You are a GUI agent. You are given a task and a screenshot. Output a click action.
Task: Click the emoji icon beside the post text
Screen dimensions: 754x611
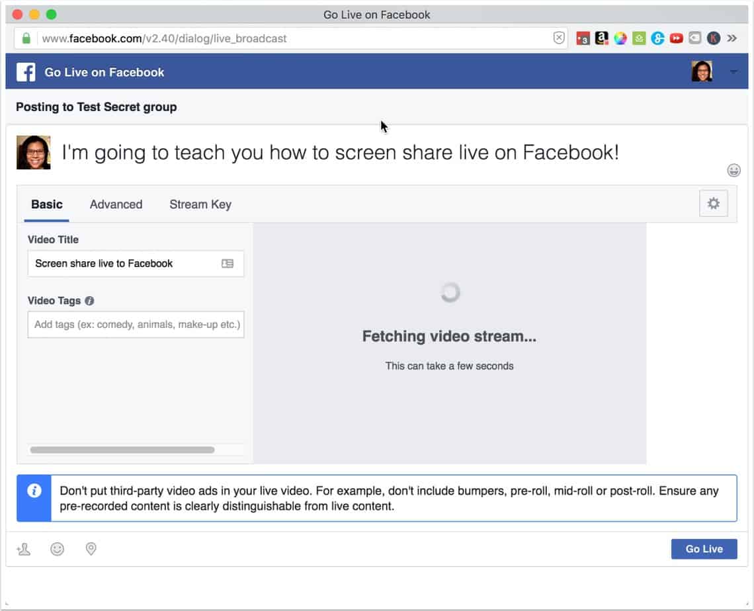pos(733,170)
